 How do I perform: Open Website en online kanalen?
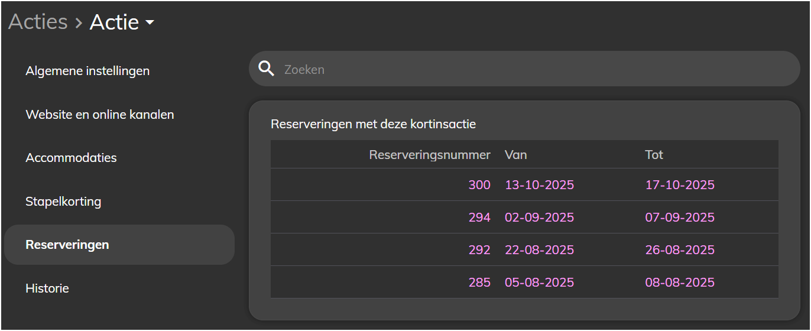(100, 114)
